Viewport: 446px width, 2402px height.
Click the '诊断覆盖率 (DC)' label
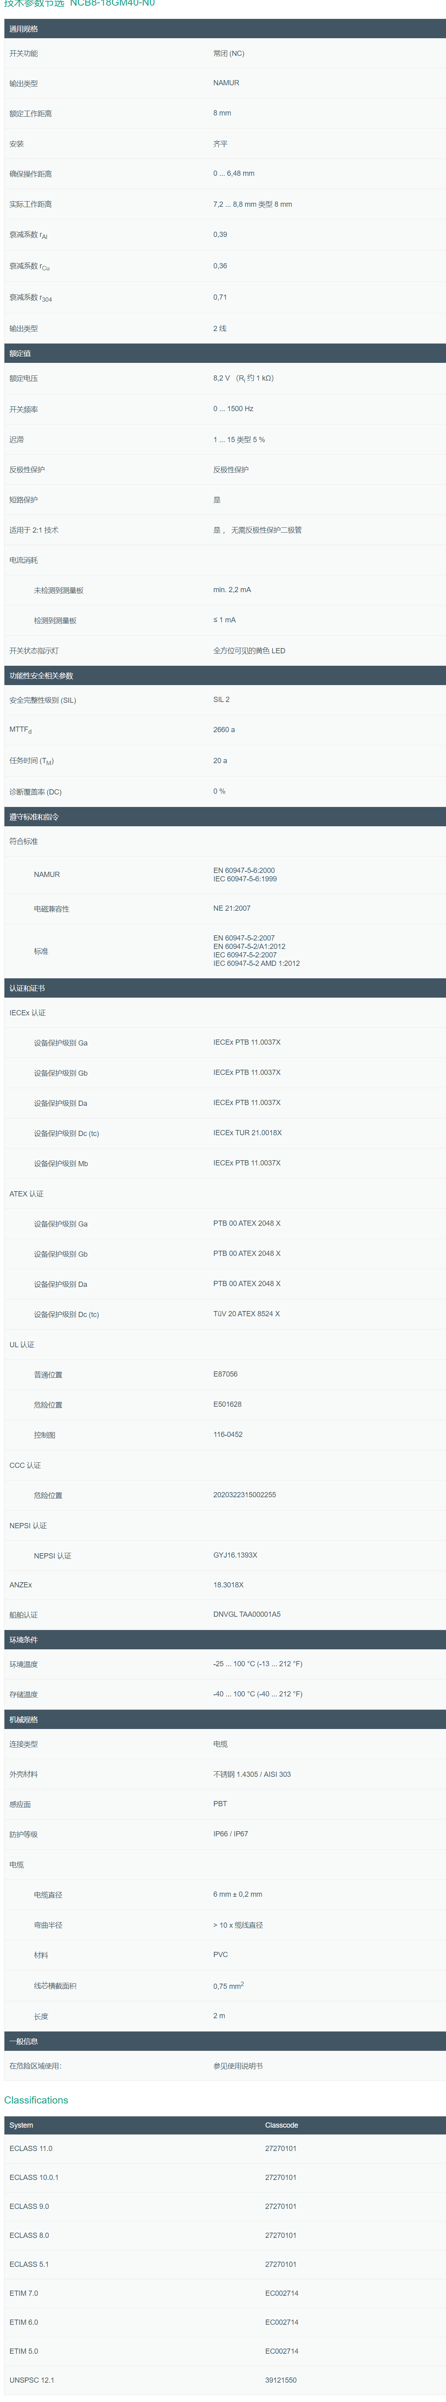[35, 792]
